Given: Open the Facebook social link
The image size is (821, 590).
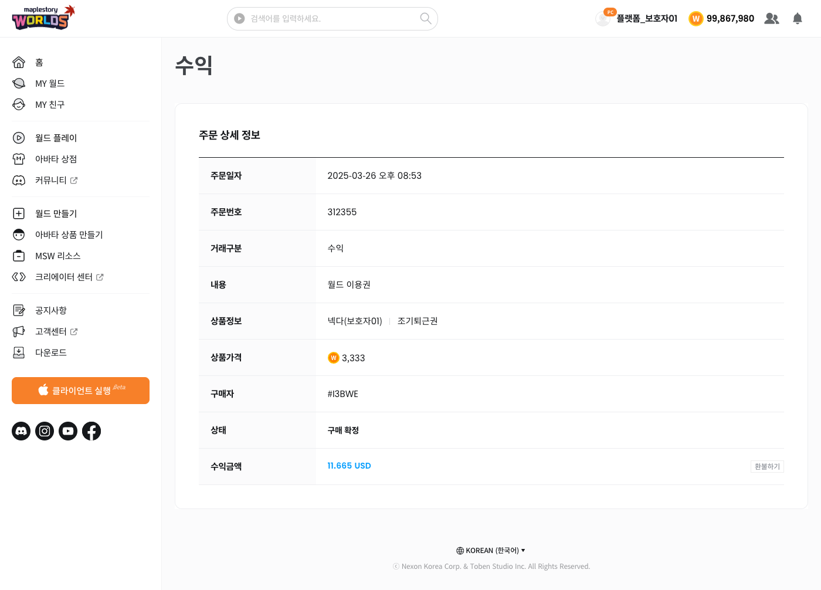Looking at the screenshot, I should (91, 431).
